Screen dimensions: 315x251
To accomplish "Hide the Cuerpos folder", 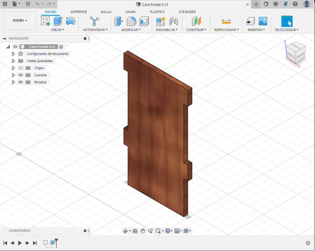I will [x=21, y=75].
